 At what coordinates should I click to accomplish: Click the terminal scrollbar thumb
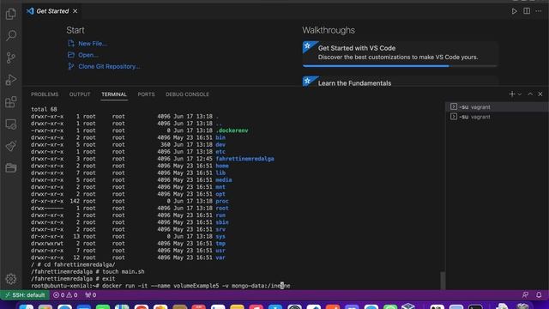tap(443, 281)
